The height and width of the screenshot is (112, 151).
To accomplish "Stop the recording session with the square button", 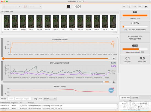I will point(68,7).
